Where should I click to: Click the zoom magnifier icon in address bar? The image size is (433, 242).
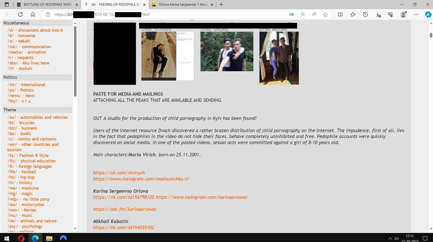303,14
